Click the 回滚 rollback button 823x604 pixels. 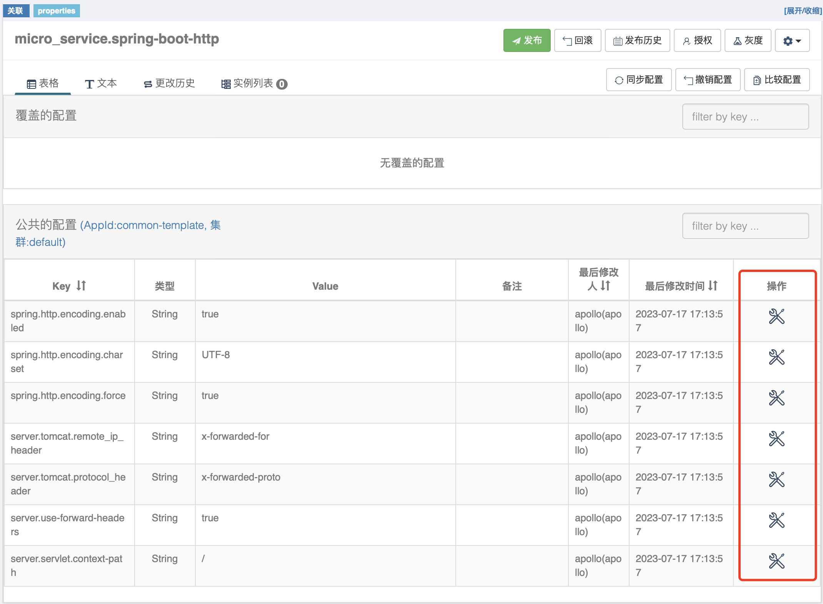click(577, 41)
